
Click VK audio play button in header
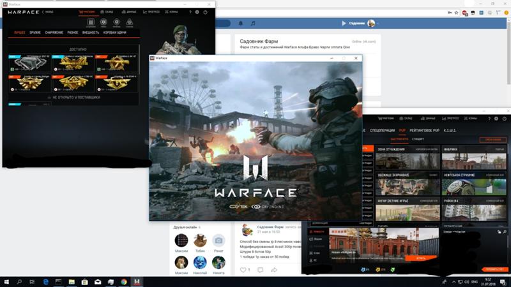pyautogui.click(x=344, y=24)
